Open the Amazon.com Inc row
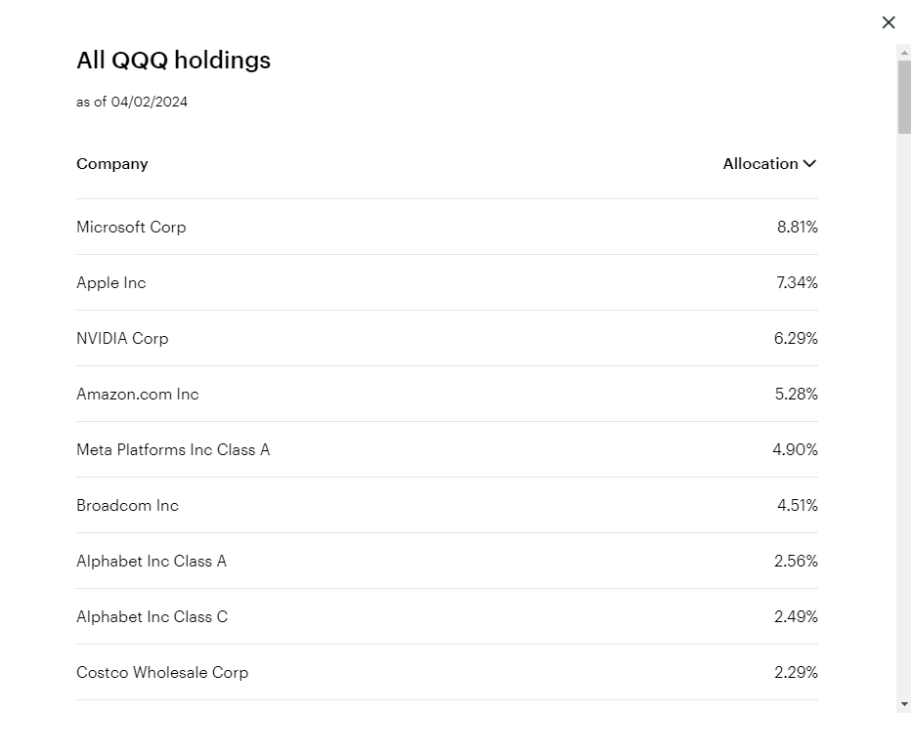This screenshot has width=911, height=755. (138, 394)
